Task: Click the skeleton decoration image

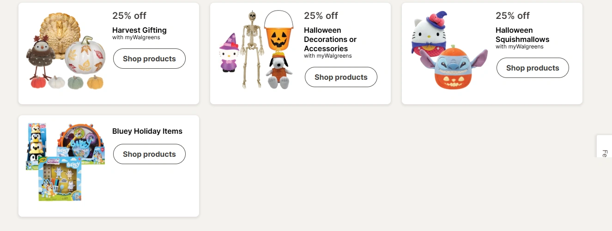Action: (252, 48)
